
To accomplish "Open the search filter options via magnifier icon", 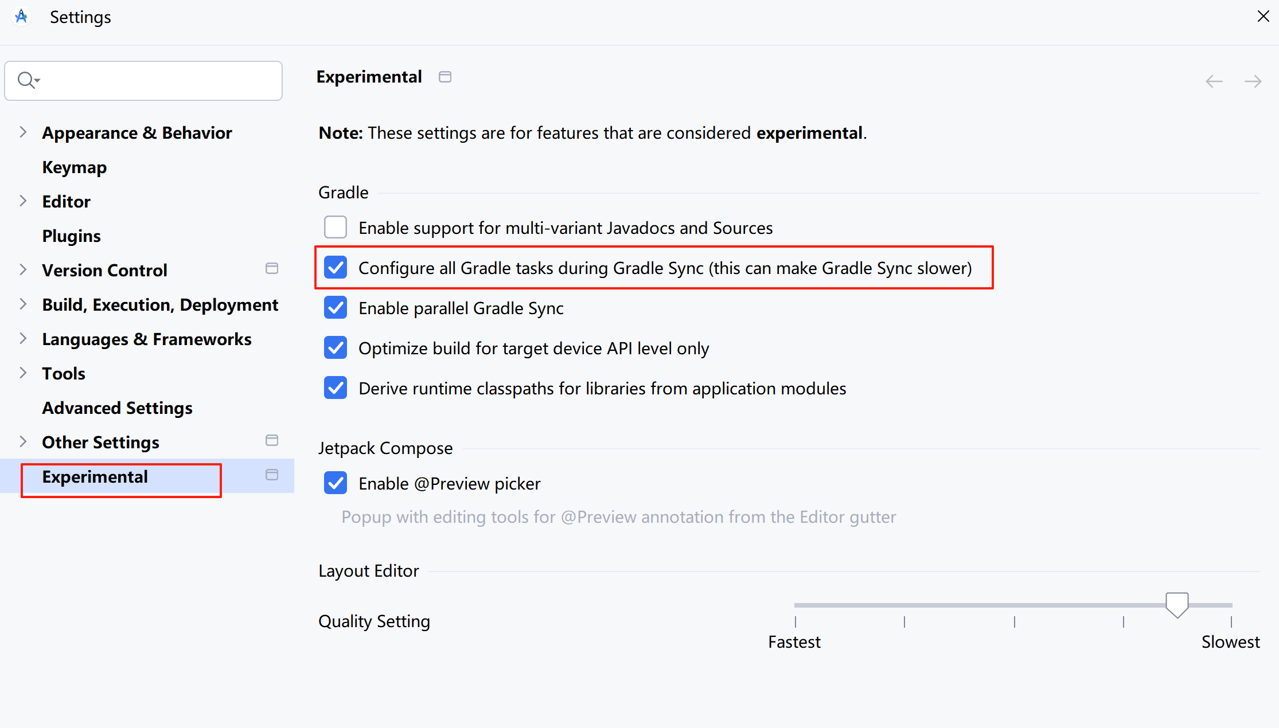I will [28, 80].
